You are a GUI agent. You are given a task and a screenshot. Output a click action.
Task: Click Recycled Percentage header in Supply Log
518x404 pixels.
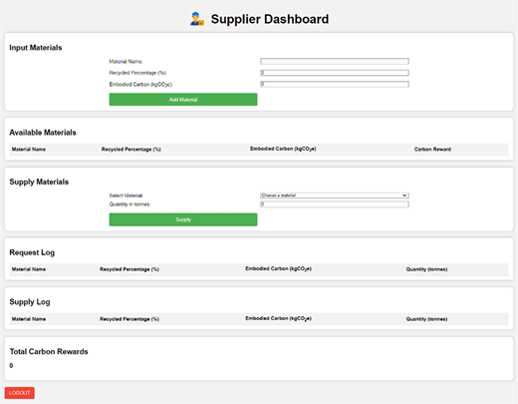coord(129,319)
